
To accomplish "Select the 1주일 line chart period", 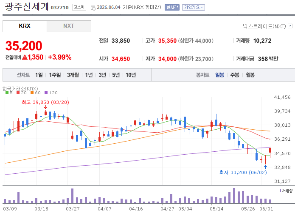I will [x=55, y=75].
